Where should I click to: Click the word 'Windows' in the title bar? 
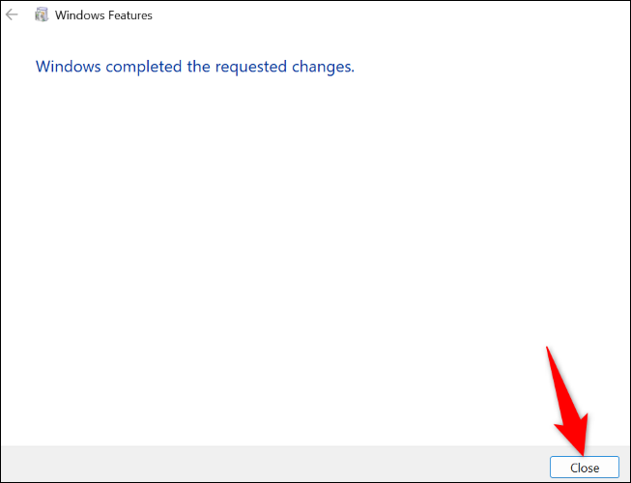click(x=77, y=15)
